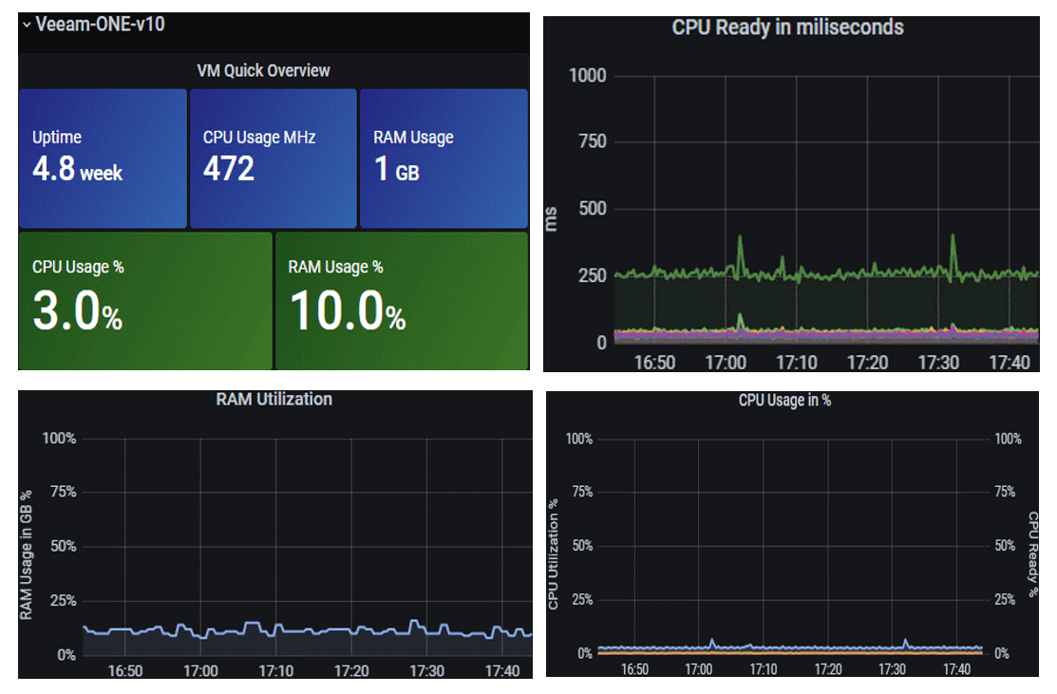Open the CPU Usage in % panel title
The width and height of the screenshot is (1057, 694).
tap(784, 401)
